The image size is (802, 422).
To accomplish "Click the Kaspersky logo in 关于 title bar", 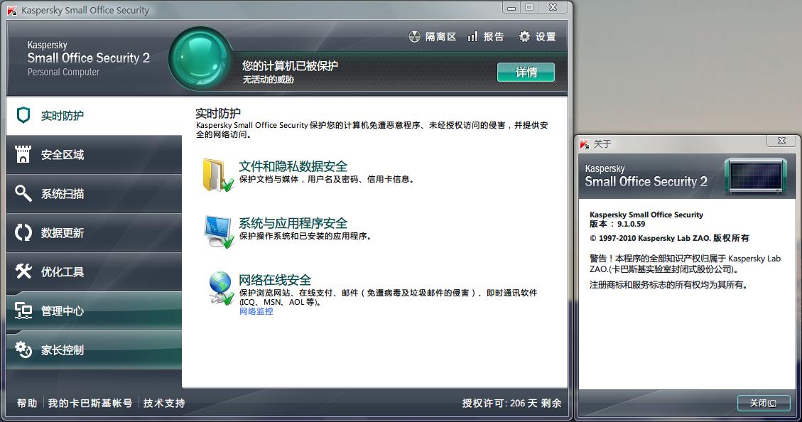I will click(x=585, y=144).
